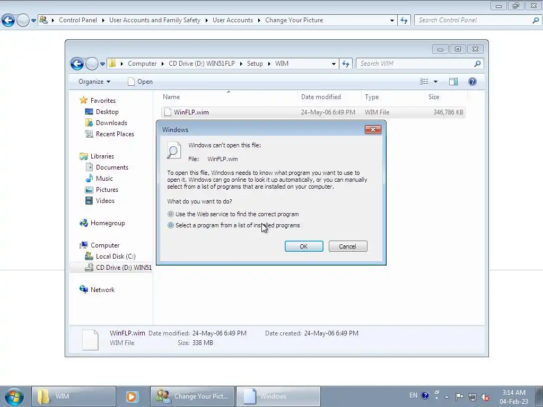Toggle the preview pane icon
Screen dimensions: 543x407
tap(453, 82)
